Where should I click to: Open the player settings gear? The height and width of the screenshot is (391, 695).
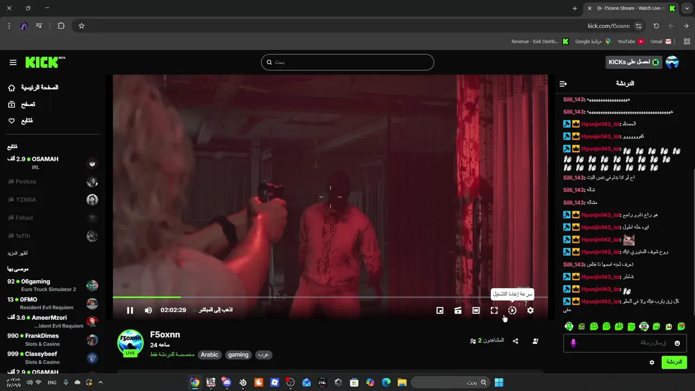click(x=530, y=310)
